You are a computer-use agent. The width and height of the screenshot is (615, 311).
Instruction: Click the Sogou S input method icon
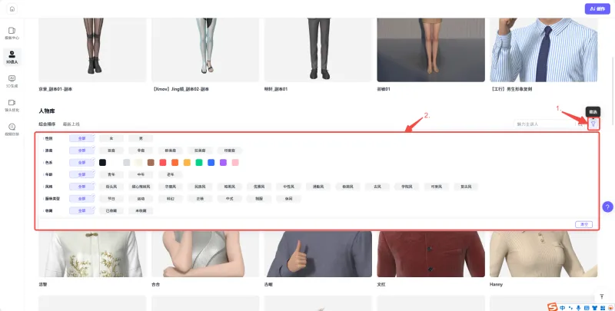553,307
